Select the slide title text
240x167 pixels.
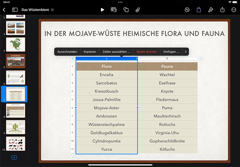coord(134,34)
